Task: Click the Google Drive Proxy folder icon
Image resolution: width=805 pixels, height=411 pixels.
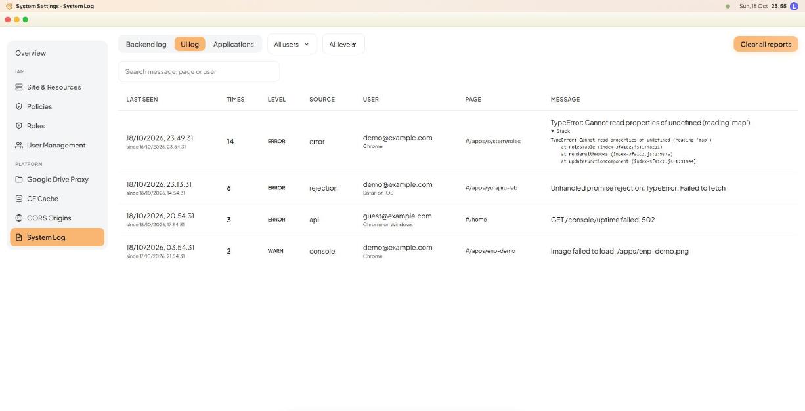Action: click(x=19, y=179)
